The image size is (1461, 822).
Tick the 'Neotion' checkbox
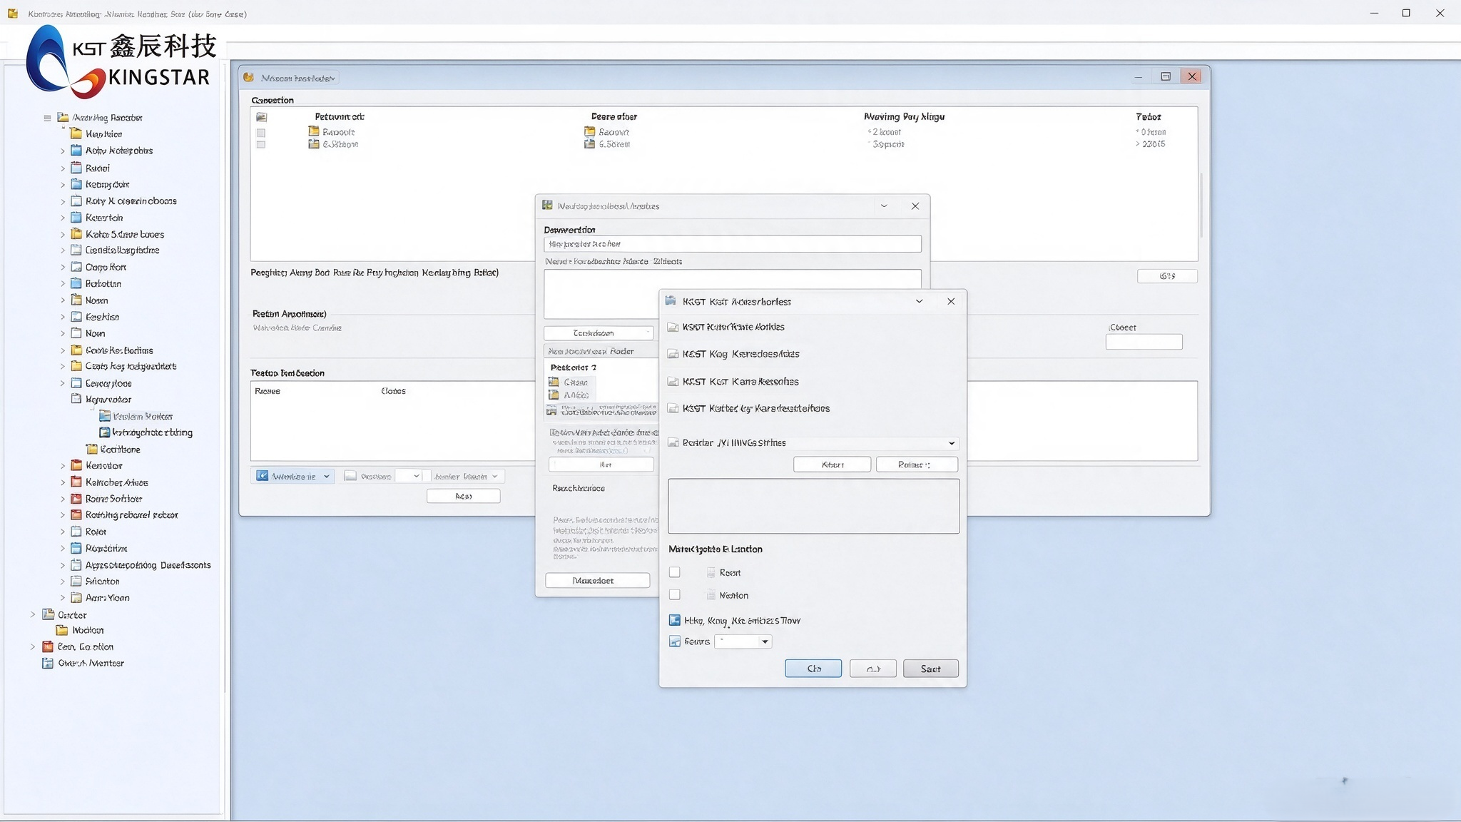tap(674, 594)
